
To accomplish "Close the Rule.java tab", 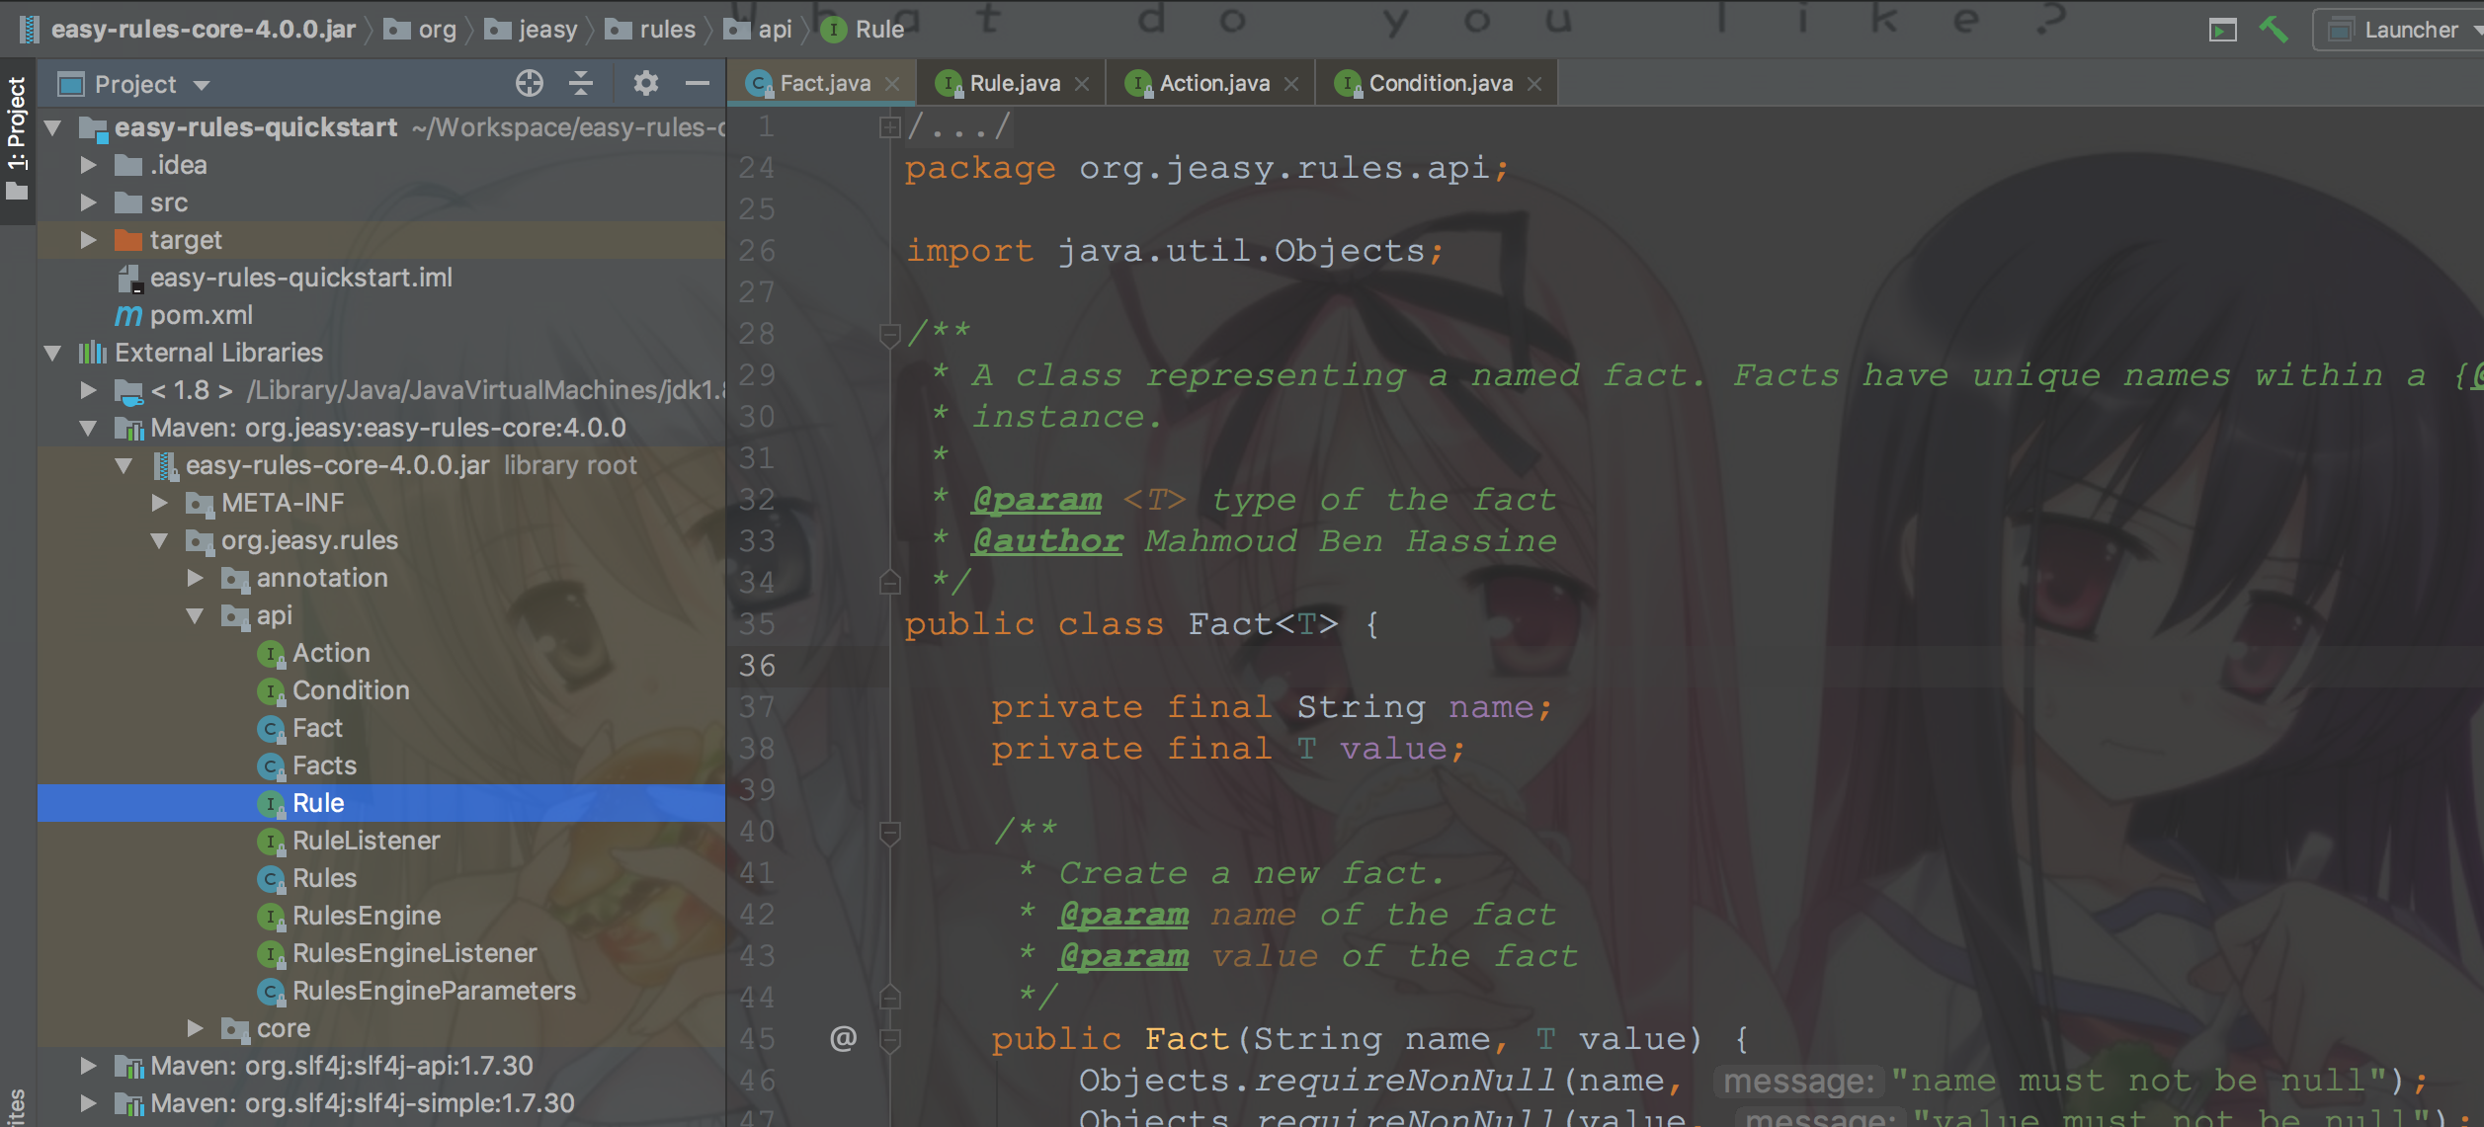I will click(x=1082, y=84).
